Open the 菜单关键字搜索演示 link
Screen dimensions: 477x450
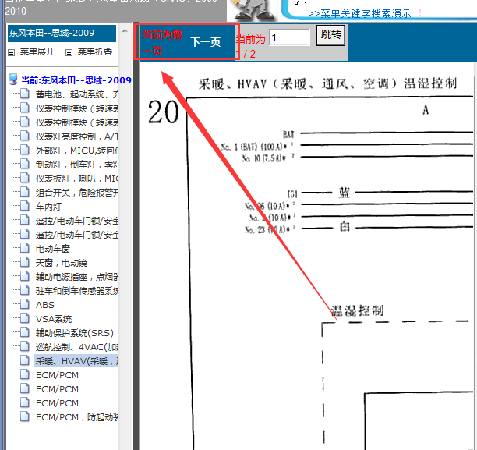coord(359,14)
